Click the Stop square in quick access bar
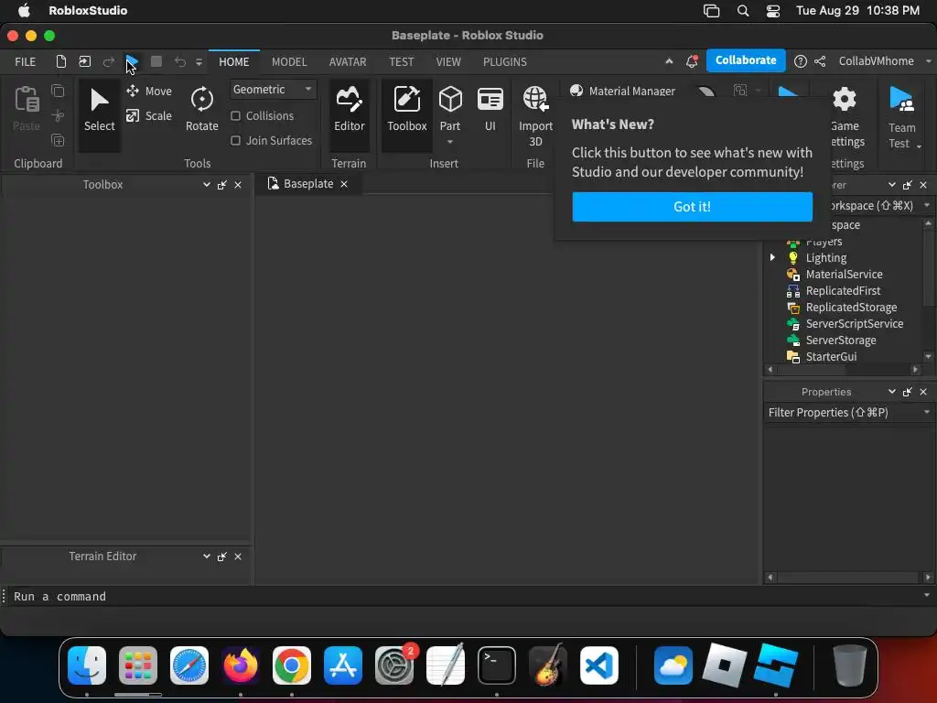 tap(156, 61)
